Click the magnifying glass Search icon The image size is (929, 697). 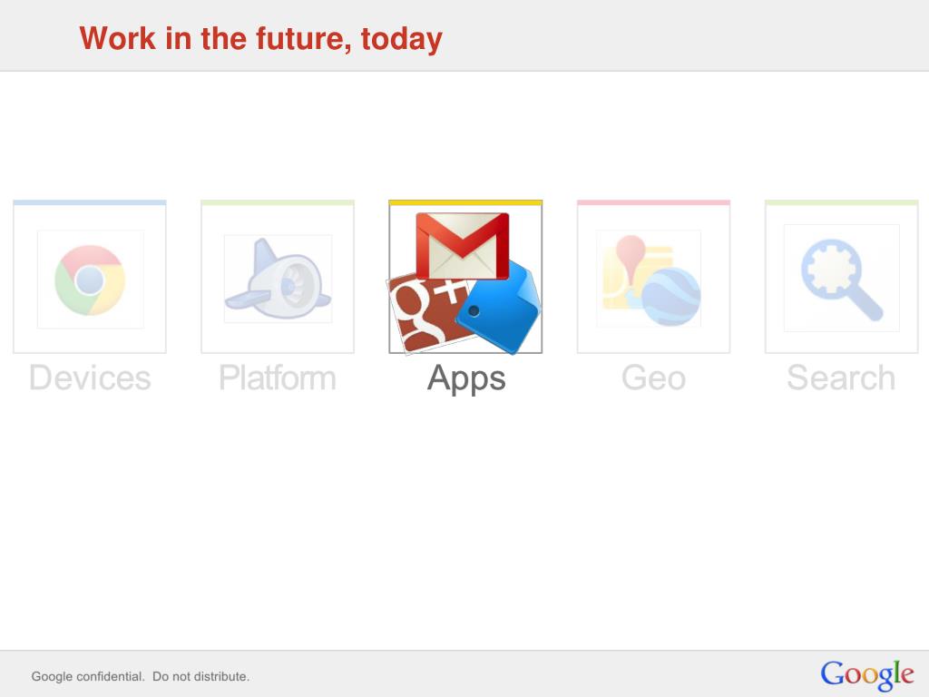coord(842,280)
